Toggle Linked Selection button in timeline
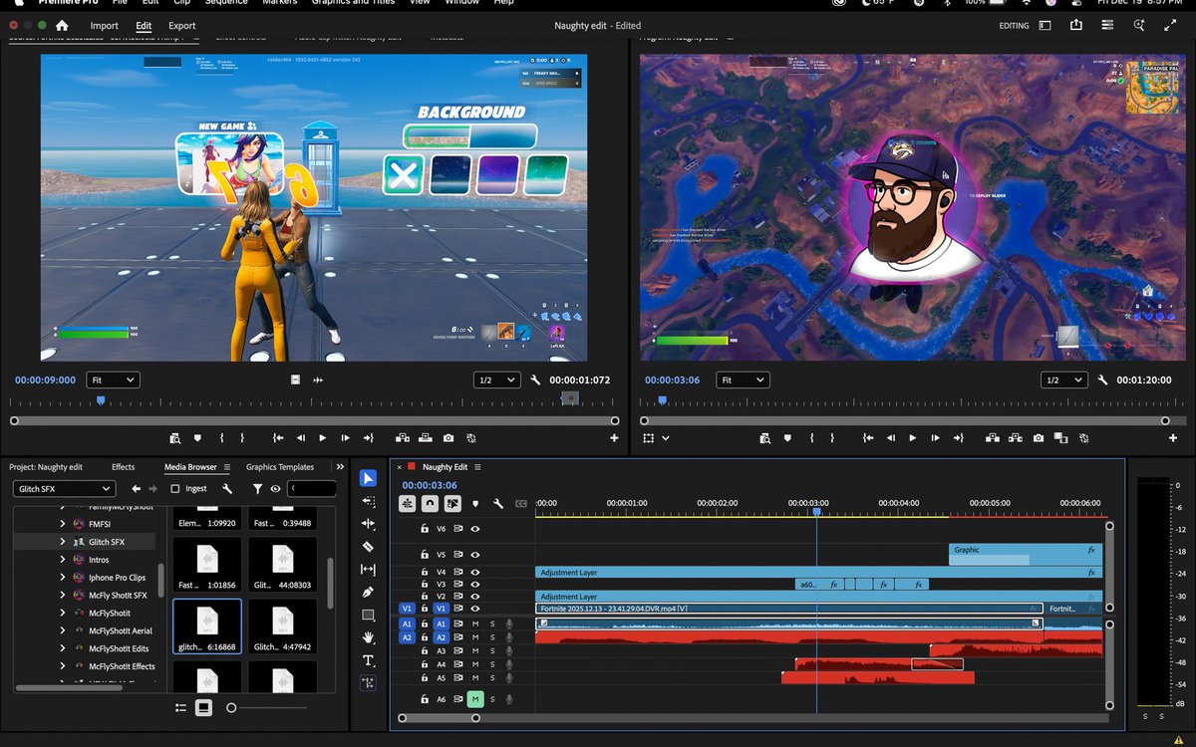1196x747 pixels. [x=452, y=504]
